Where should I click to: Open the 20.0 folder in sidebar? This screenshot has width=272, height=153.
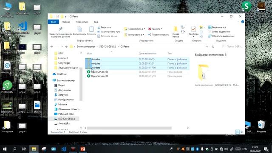(60, 54)
